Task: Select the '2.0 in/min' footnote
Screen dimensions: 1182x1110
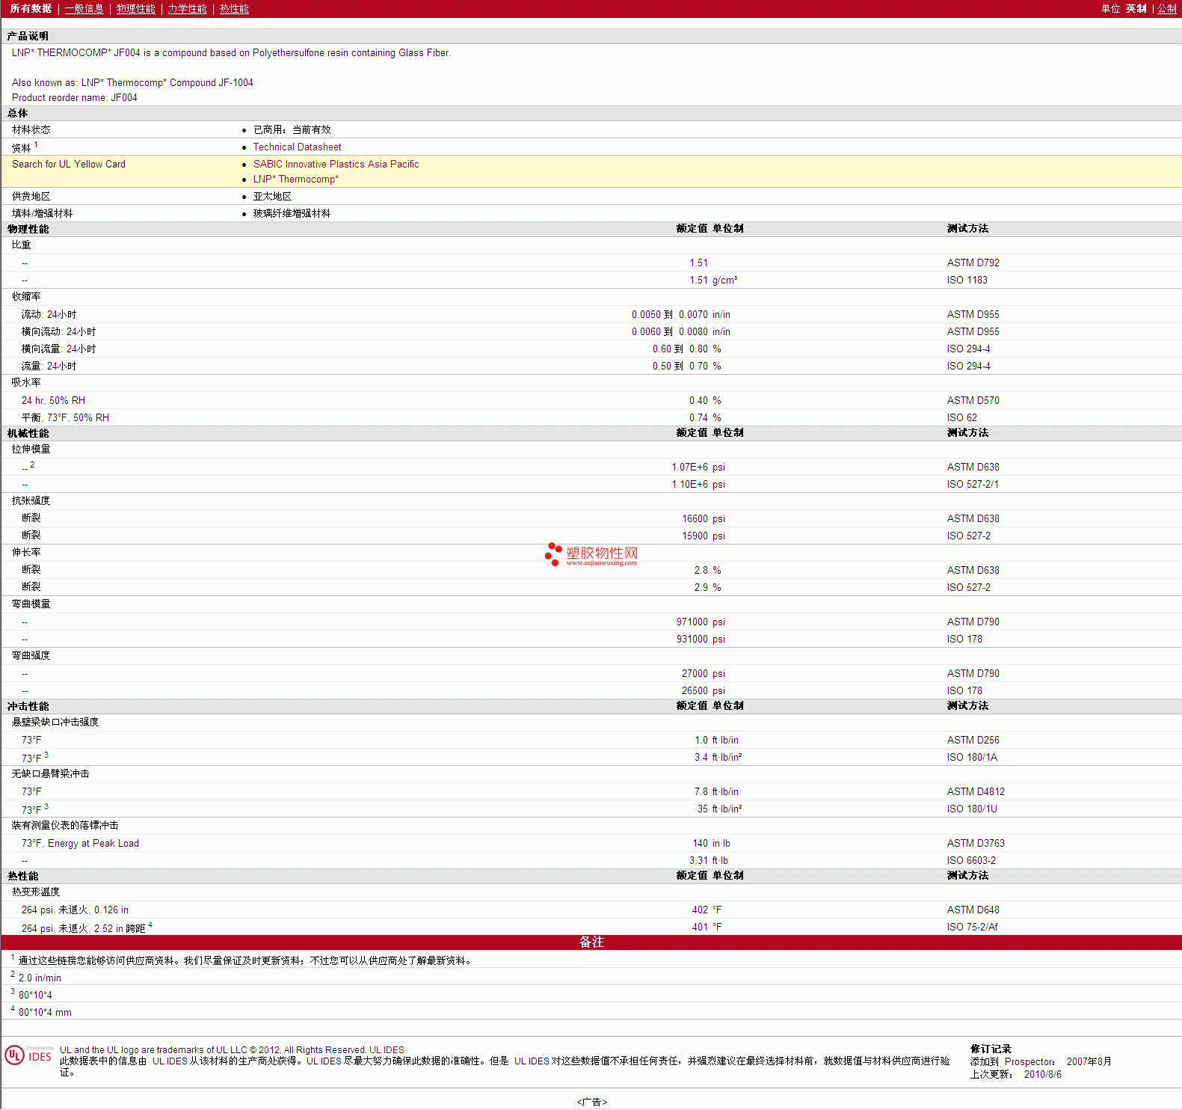Action: pos(40,978)
